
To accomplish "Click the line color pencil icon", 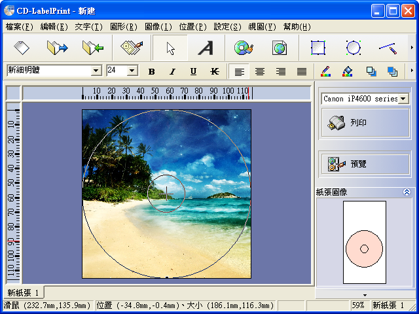I will (x=325, y=71).
